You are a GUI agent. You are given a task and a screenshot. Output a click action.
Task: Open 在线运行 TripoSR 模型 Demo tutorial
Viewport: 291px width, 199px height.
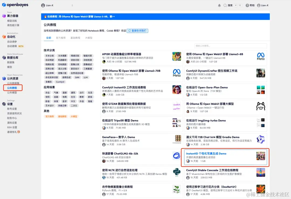(120, 120)
